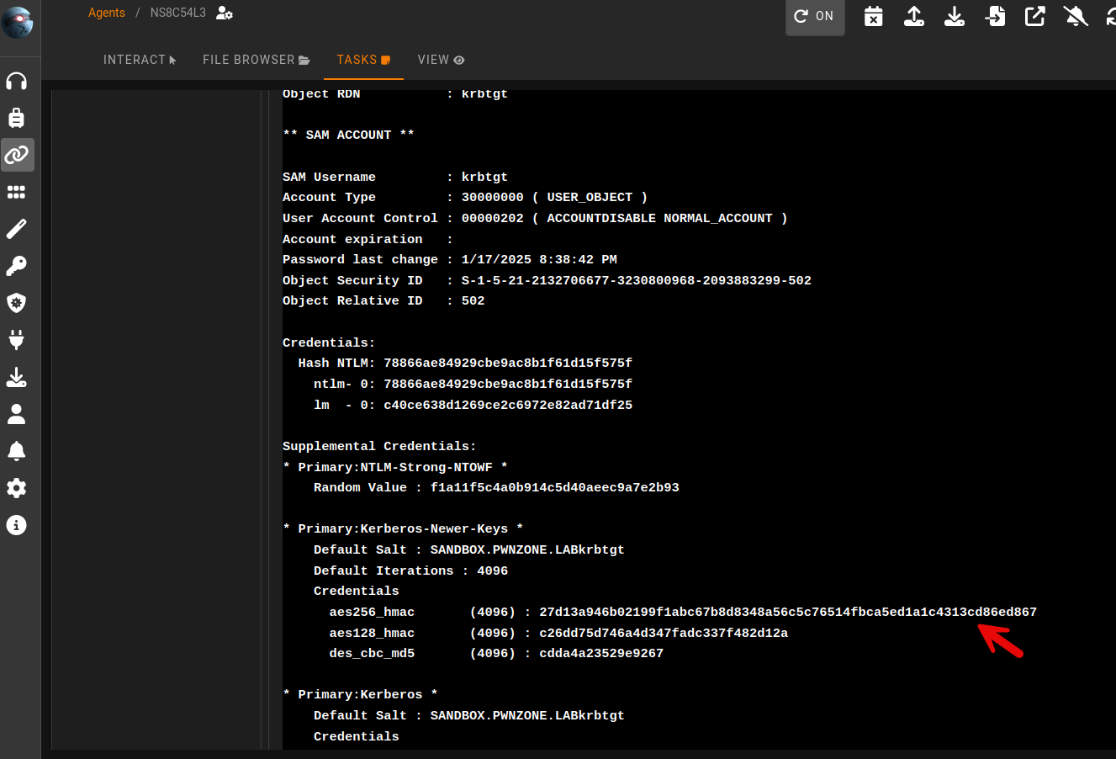Open the Agents chain-link sidebar icon
Screen dimensions: 1116x759
[x=17, y=155]
